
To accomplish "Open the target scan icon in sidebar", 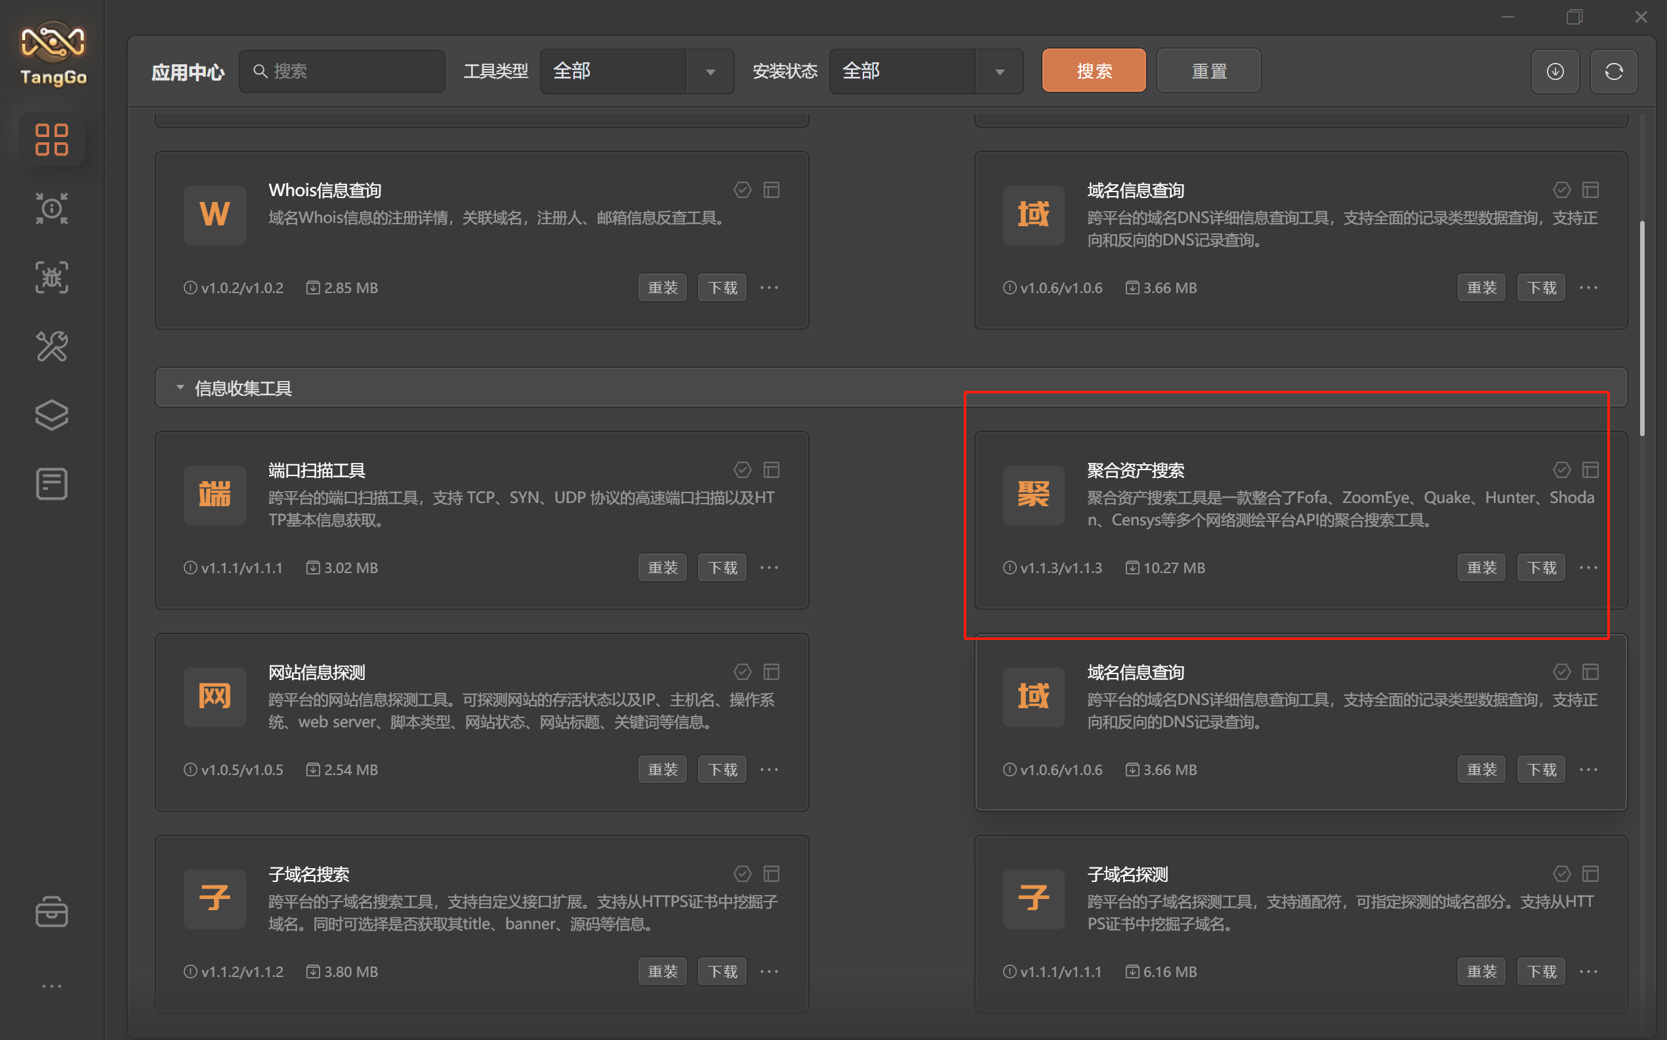I will pyautogui.click(x=52, y=209).
